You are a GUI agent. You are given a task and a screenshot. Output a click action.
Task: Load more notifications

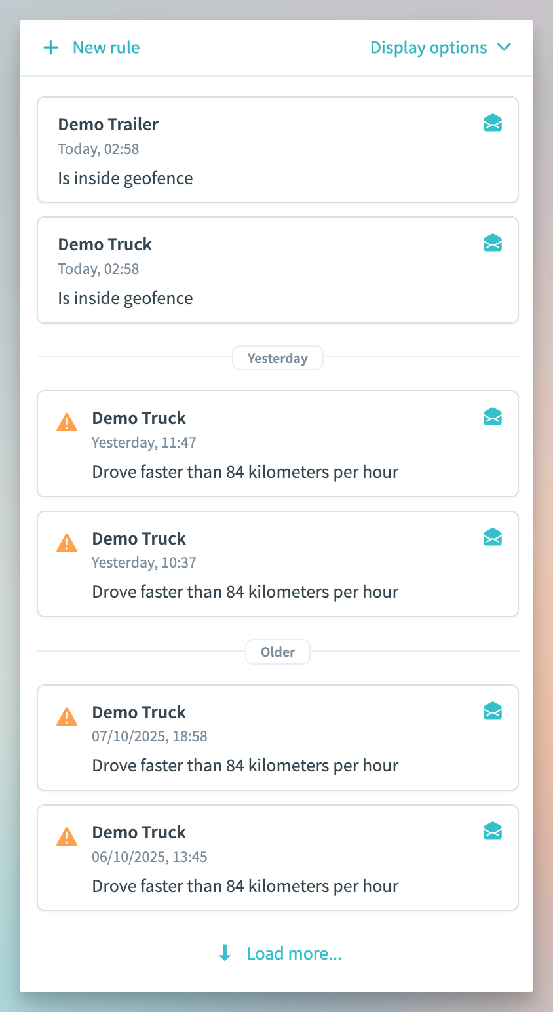pos(294,954)
